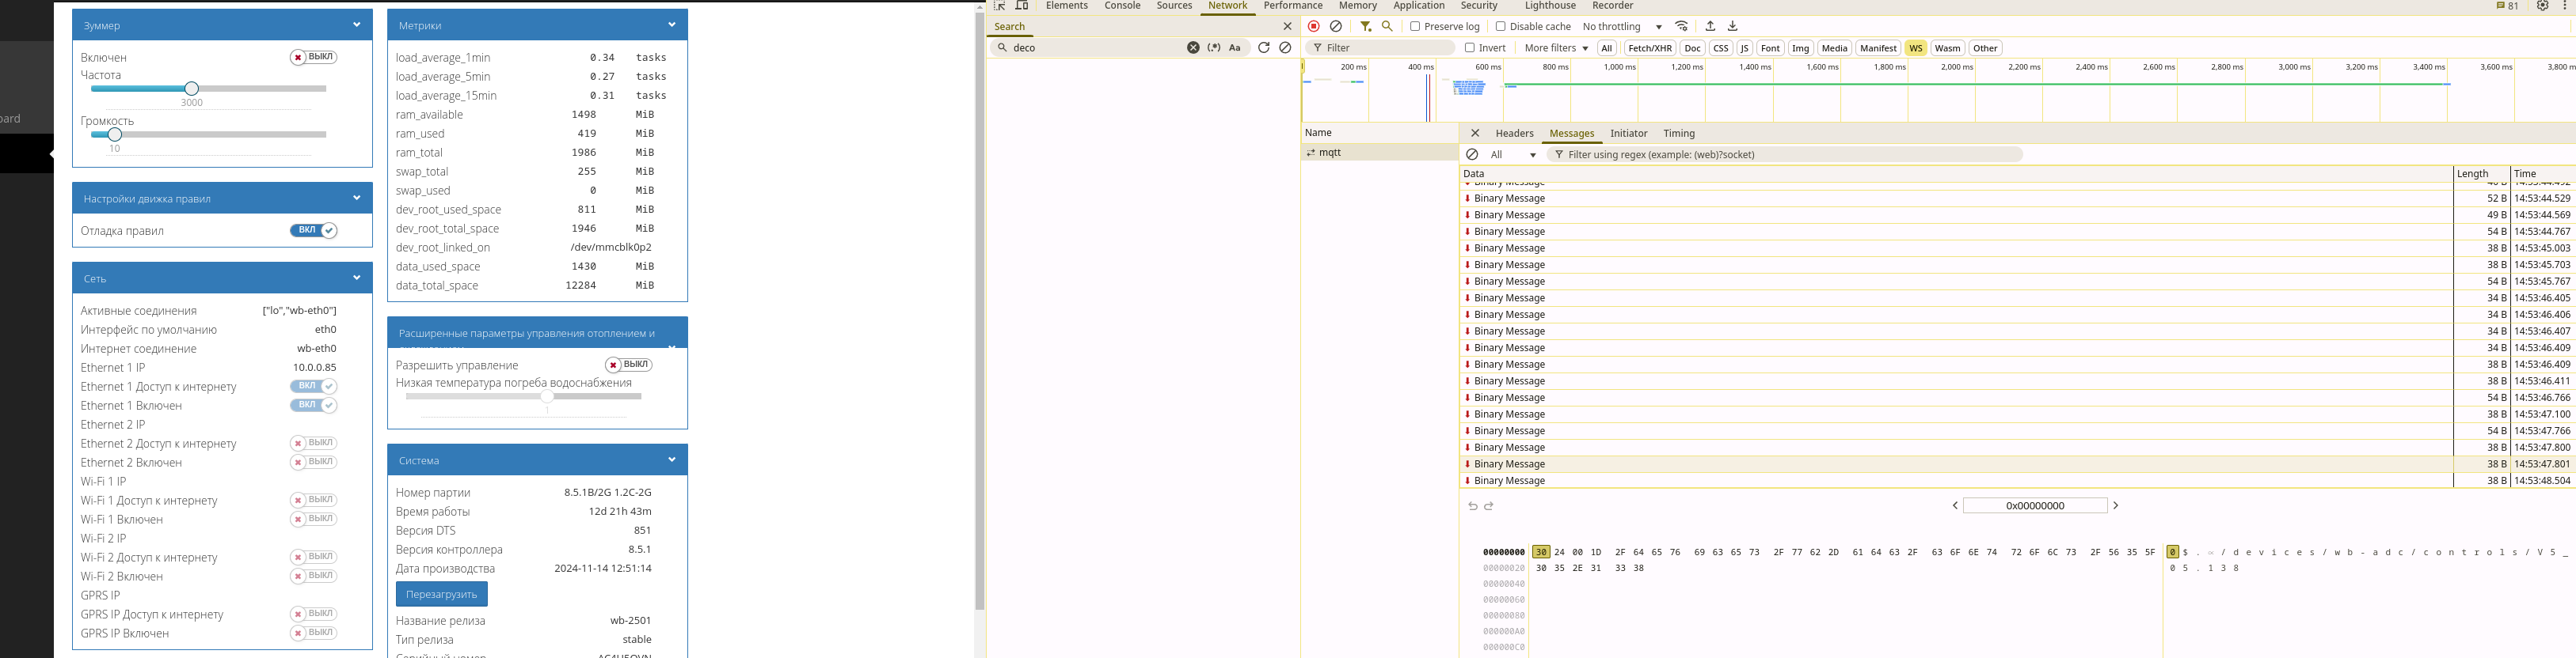Collapse 'Расширенные параметры управления отоплением' panel
The width and height of the screenshot is (2576, 658).
tap(672, 346)
